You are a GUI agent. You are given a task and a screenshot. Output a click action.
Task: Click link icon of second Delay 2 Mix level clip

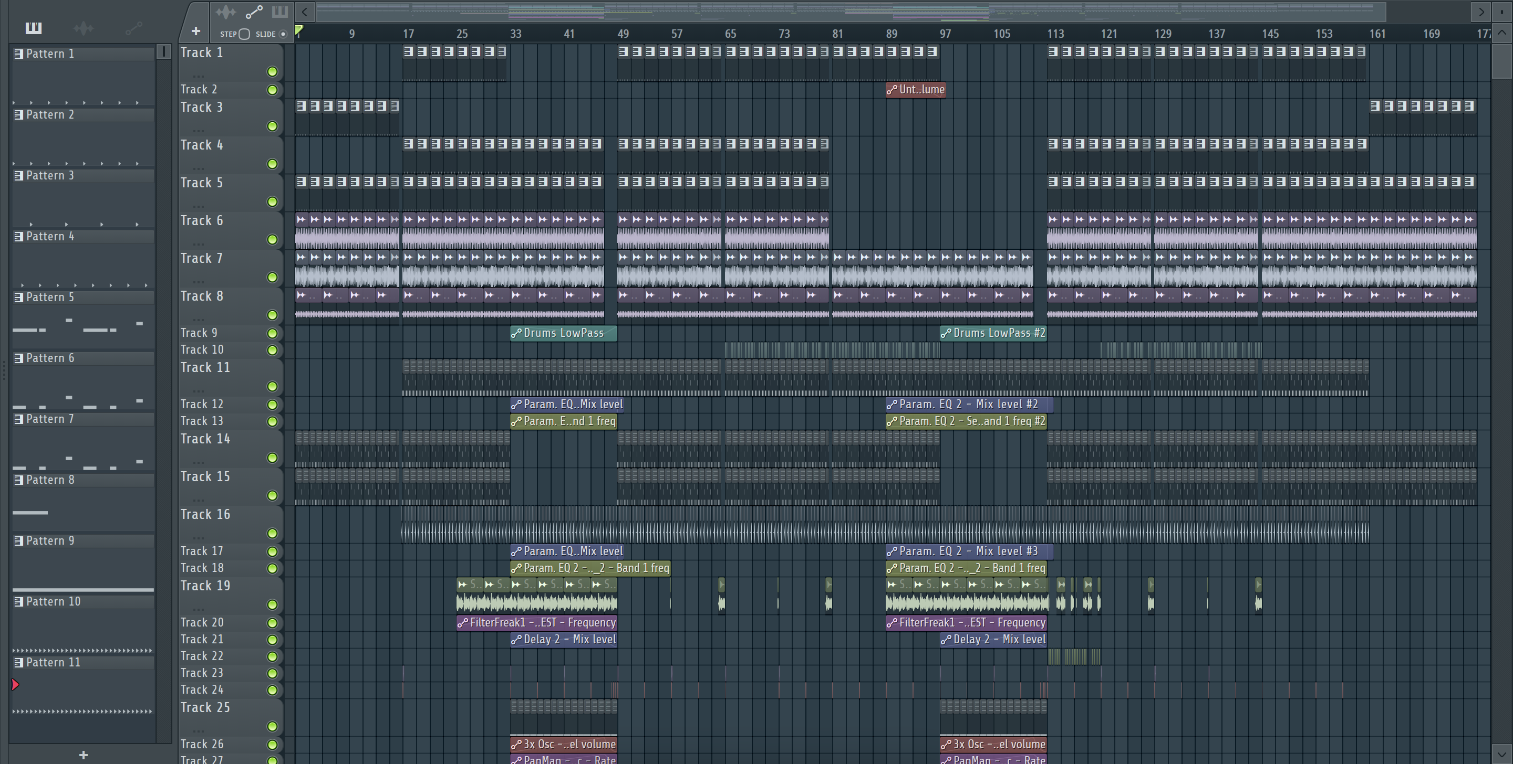[x=946, y=640]
